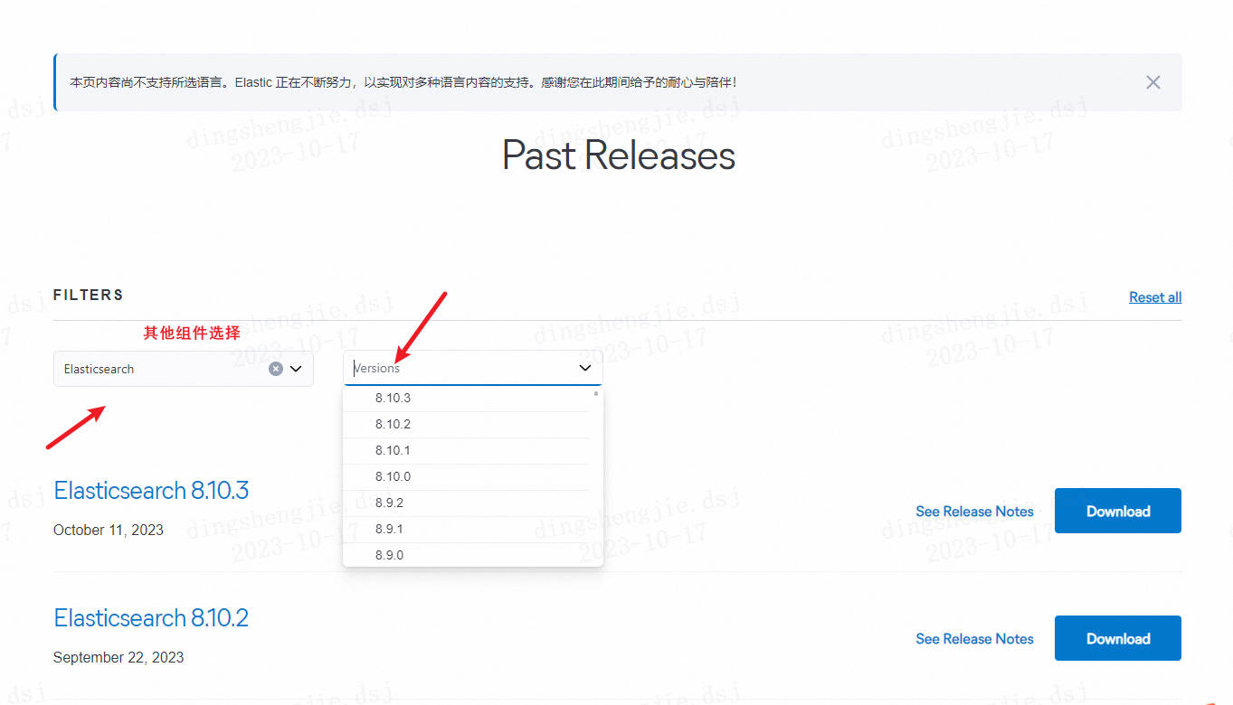Click the Reset all filters link
The width and height of the screenshot is (1233, 705).
click(x=1155, y=297)
